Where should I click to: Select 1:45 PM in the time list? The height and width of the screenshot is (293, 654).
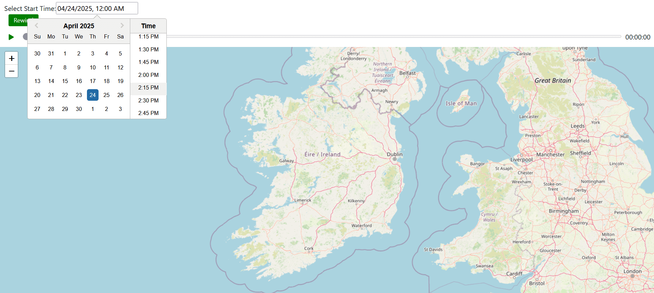pos(148,62)
